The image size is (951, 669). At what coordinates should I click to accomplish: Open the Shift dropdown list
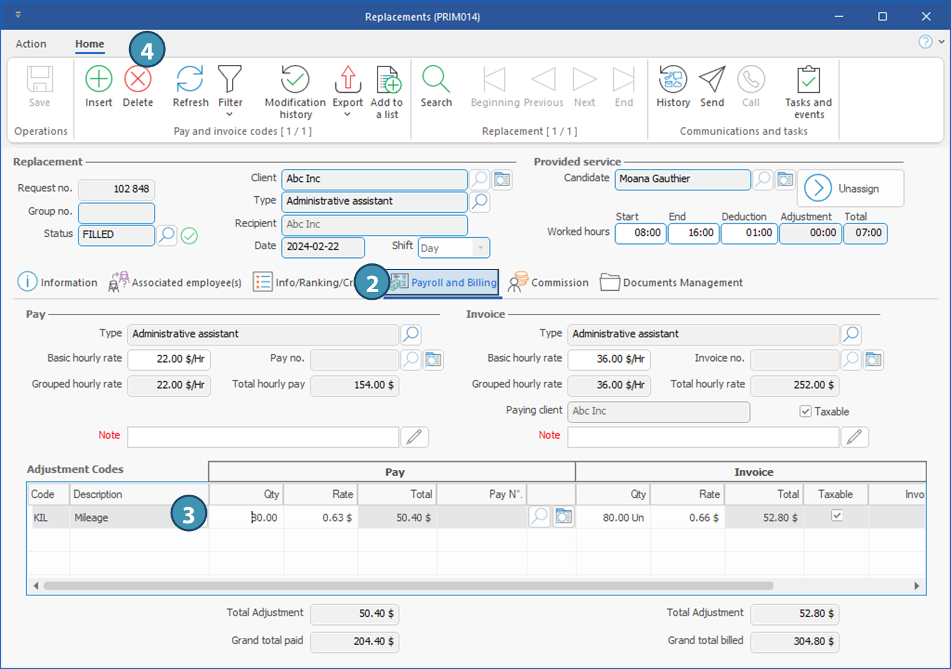tap(480, 248)
